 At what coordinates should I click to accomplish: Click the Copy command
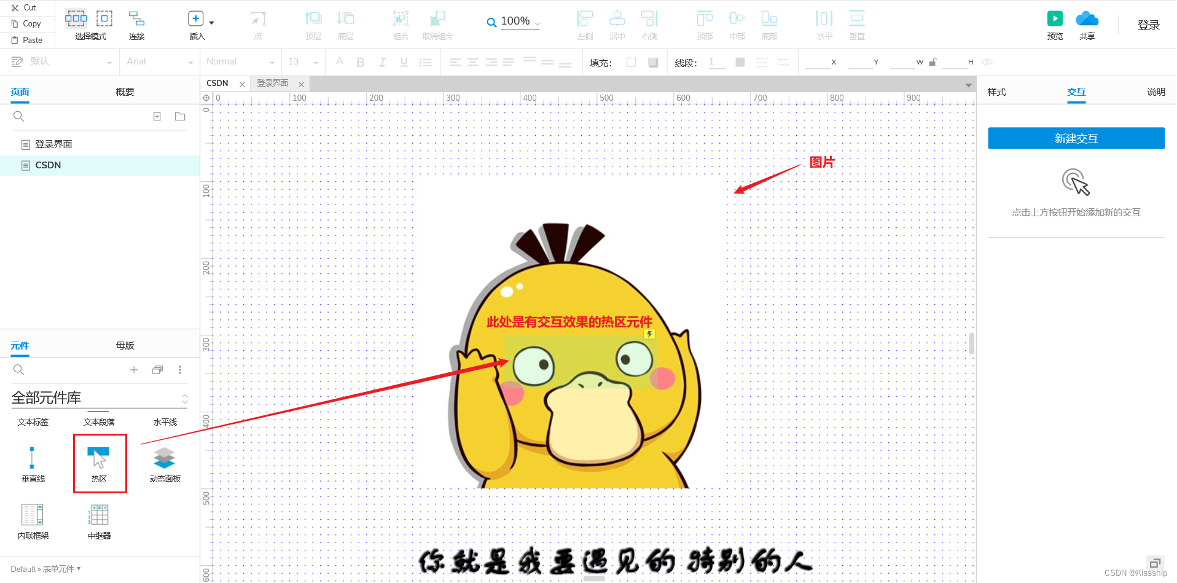(26, 24)
